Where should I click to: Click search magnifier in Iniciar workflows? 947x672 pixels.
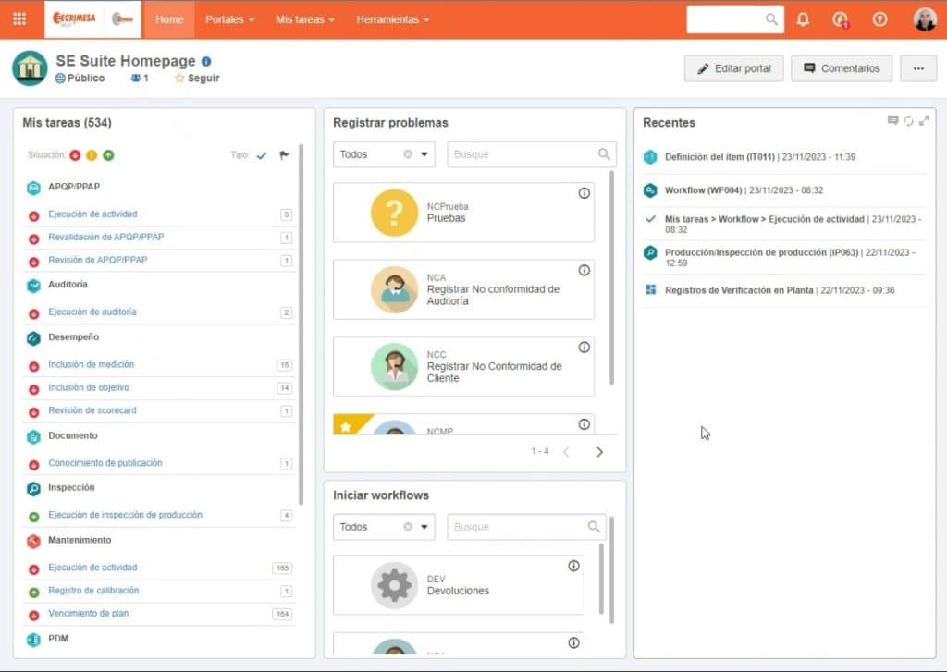[x=594, y=527]
